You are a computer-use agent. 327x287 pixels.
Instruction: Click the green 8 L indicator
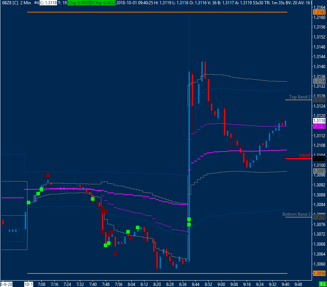pyautogui.click(x=323, y=284)
